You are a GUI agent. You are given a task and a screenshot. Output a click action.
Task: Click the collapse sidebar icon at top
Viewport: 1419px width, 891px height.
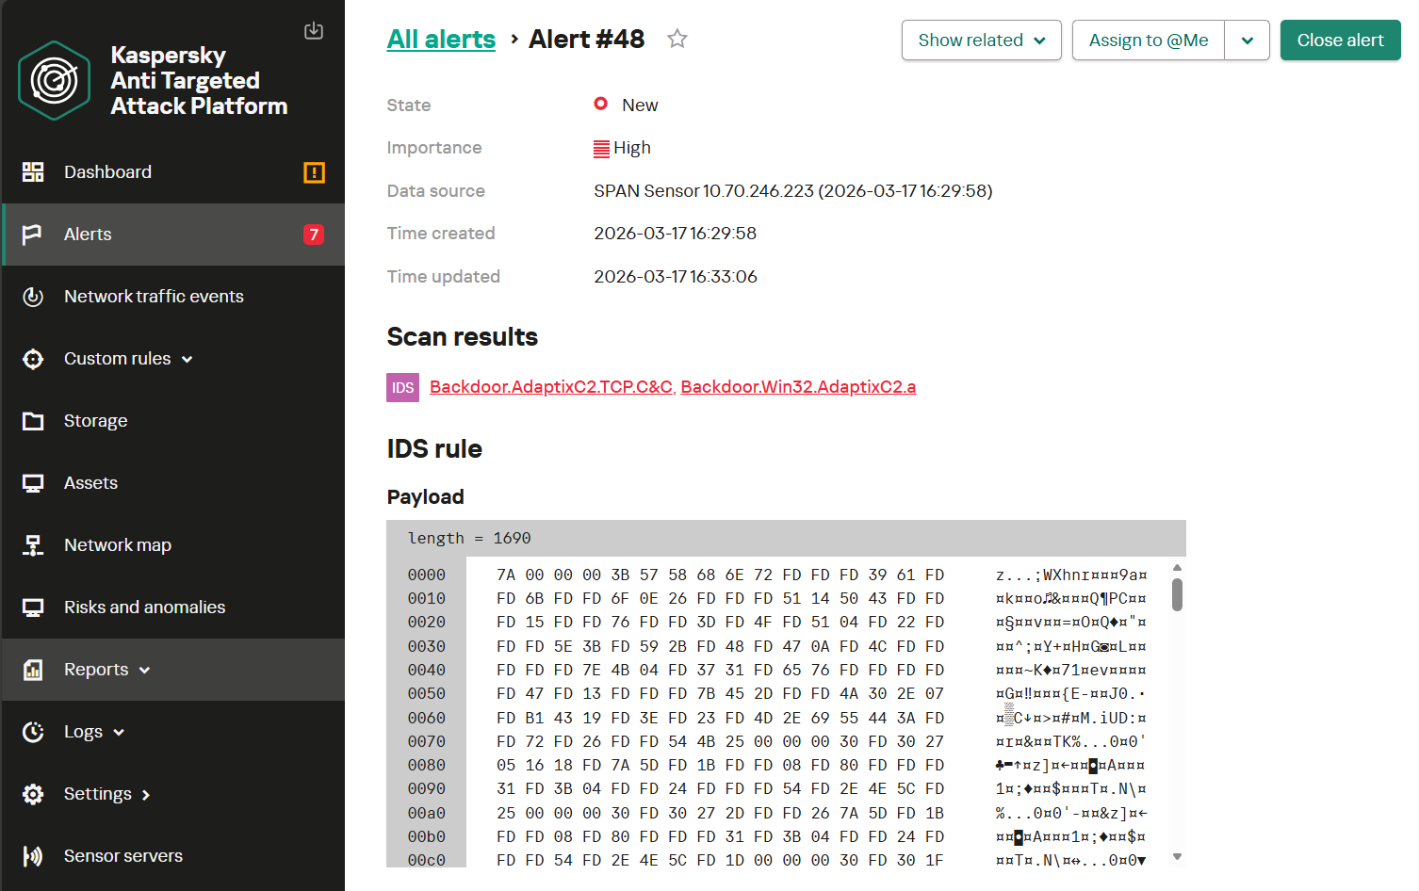pos(314,31)
